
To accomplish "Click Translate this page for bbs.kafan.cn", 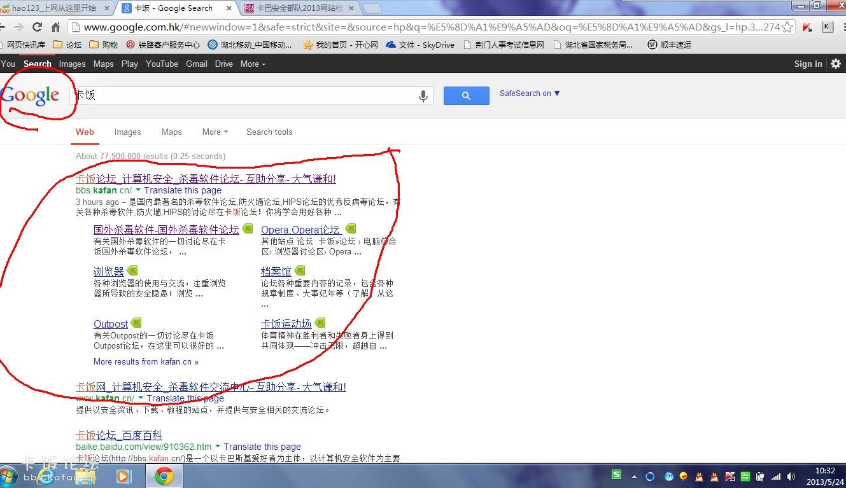I will tap(183, 190).
